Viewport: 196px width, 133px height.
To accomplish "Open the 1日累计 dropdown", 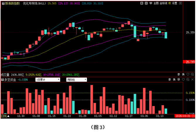I will pyautogui.click(x=47, y=80).
